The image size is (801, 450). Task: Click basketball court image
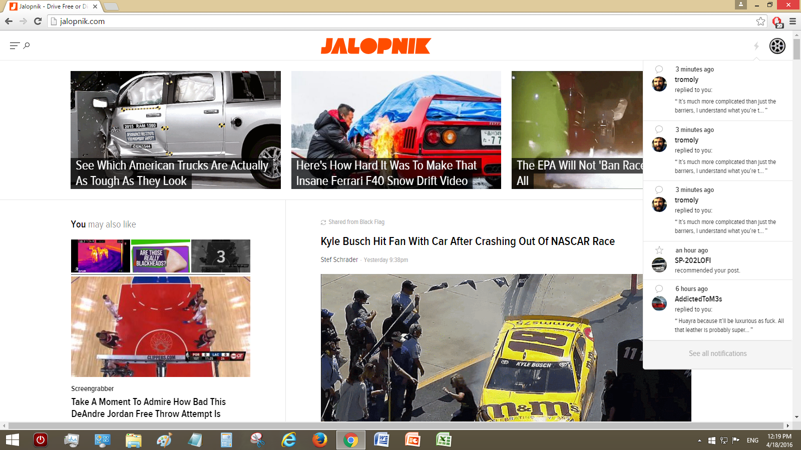tap(161, 326)
